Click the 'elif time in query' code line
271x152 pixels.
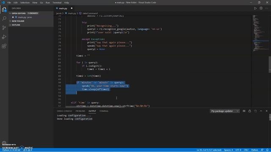pos(85,103)
